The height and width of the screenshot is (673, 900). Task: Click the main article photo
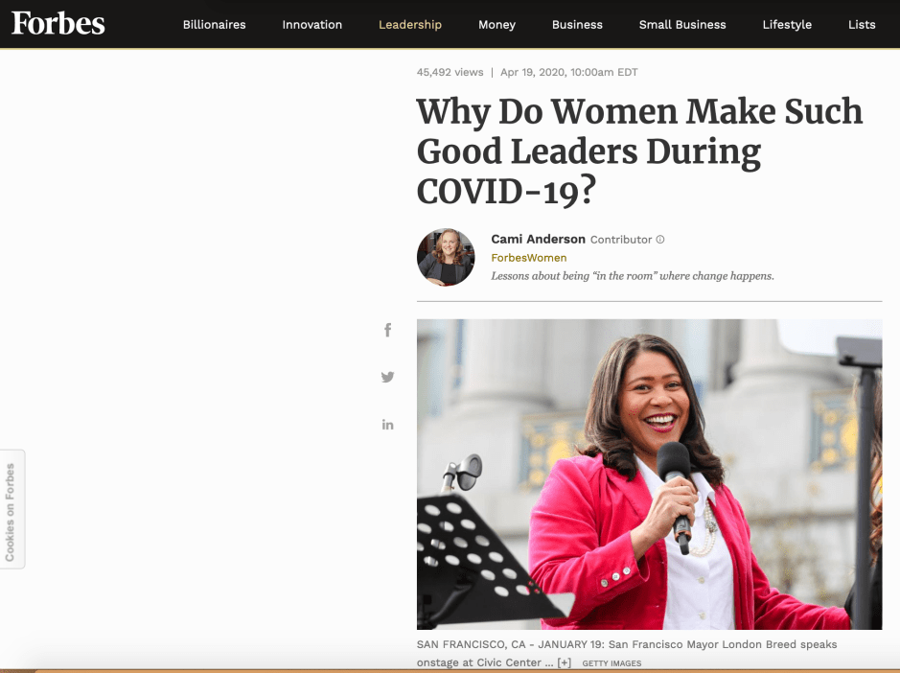(649, 474)
